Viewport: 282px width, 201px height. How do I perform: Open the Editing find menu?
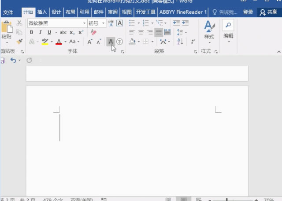[x=228, y=31]
